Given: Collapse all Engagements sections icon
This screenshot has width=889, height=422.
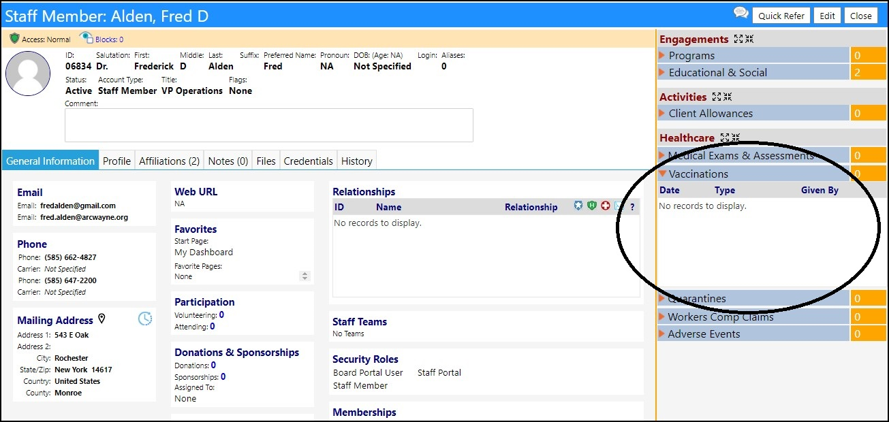Looking at the screenshot, I should [x=749, y=39].
